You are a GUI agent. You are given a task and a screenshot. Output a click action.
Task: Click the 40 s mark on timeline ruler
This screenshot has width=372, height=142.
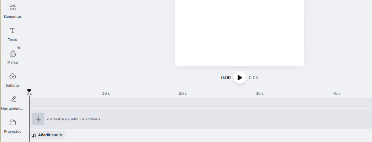click(x=336, y=93)
